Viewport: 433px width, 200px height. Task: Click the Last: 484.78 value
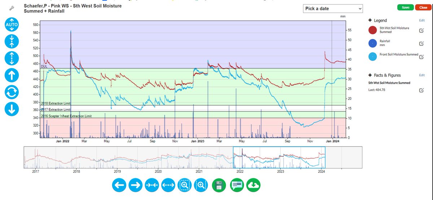point(377,90)
